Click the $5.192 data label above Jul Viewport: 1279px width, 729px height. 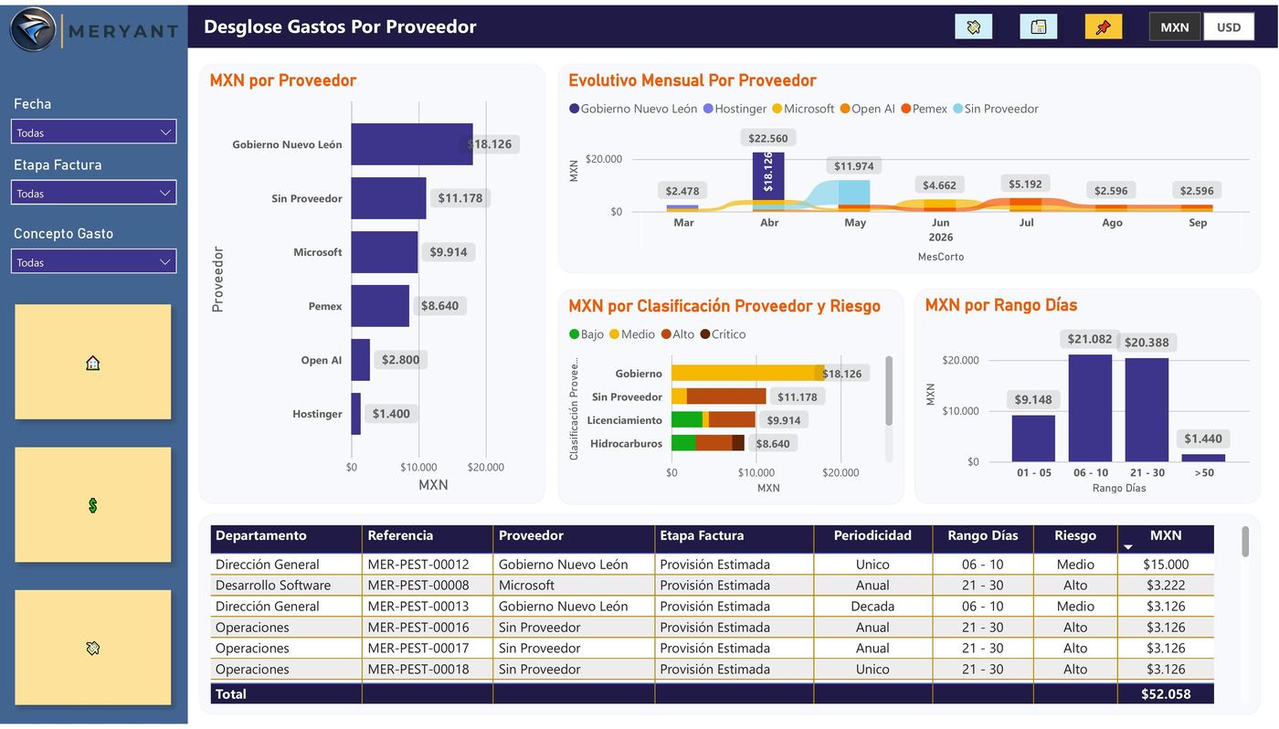(x=1025, y=184)
